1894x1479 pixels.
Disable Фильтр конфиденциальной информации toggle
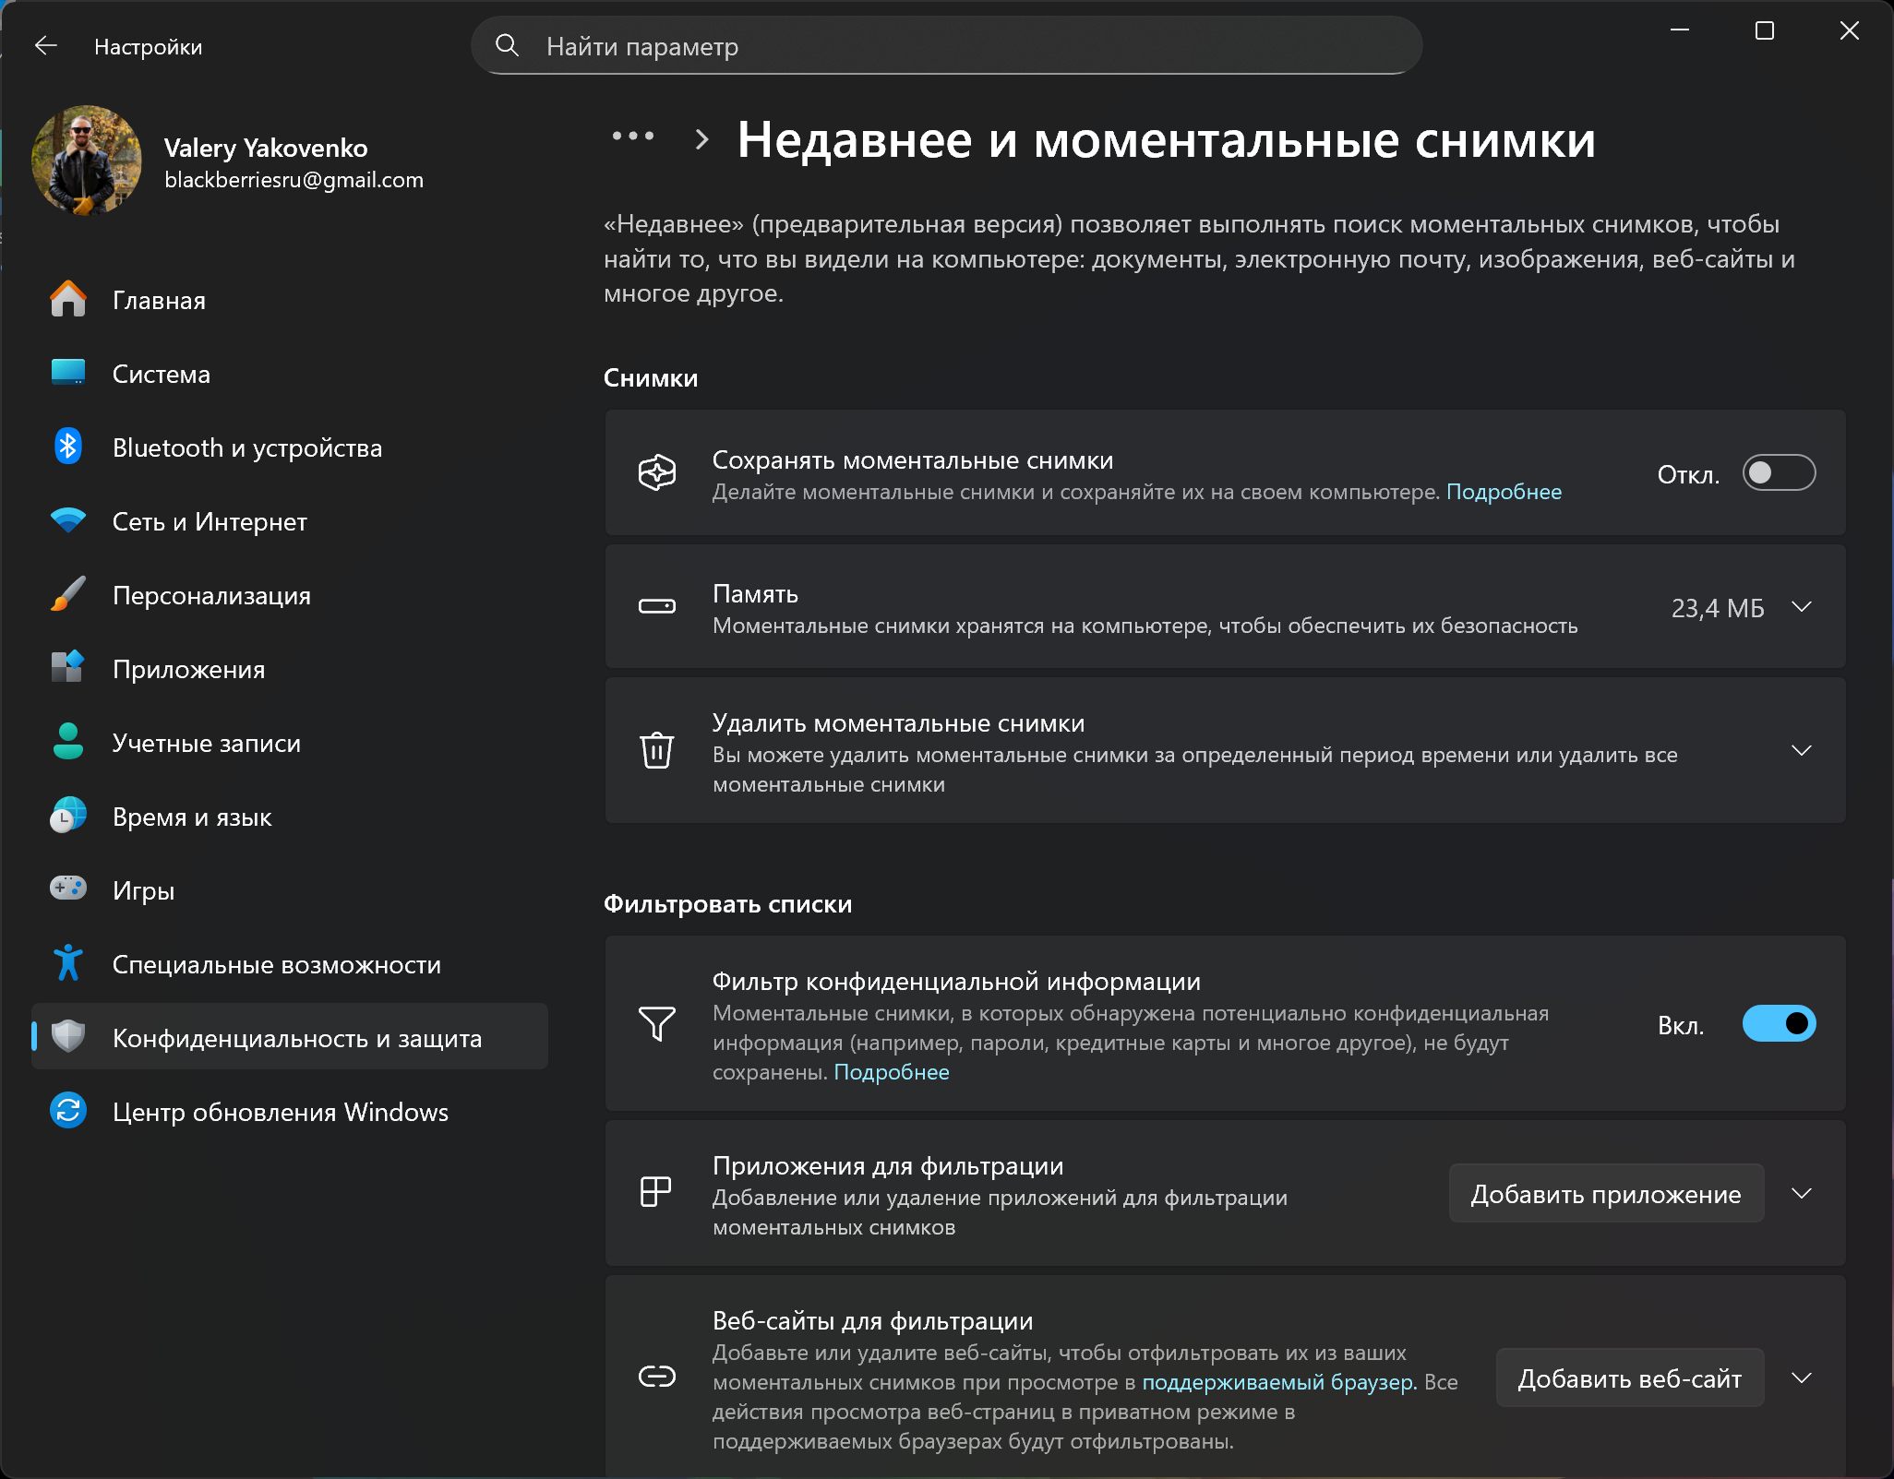point(1778,1024)
